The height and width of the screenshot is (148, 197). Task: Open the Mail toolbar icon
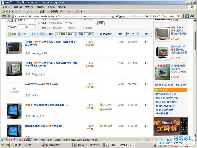(x=67, y=12)
